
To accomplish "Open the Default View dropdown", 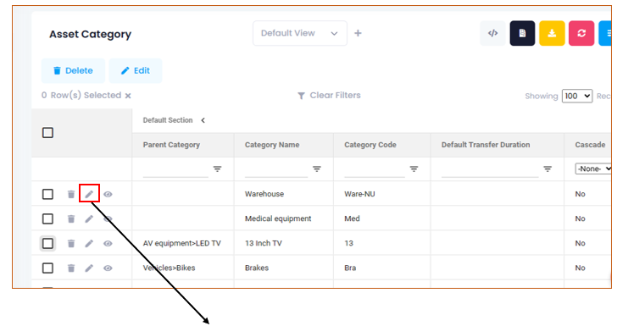I will [300, 33].
